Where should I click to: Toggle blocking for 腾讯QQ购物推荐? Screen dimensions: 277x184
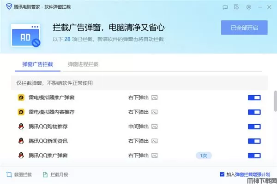(x=254, y=126)
